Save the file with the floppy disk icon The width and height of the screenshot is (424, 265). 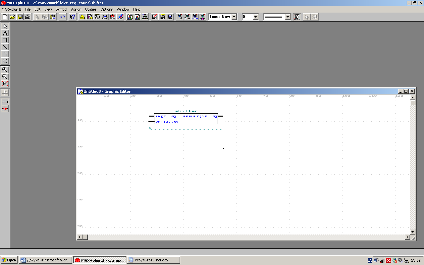click(20, 17)
